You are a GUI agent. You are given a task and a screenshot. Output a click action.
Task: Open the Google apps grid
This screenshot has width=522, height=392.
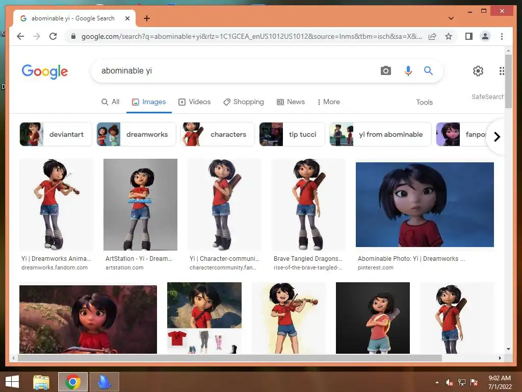point(502,70)
